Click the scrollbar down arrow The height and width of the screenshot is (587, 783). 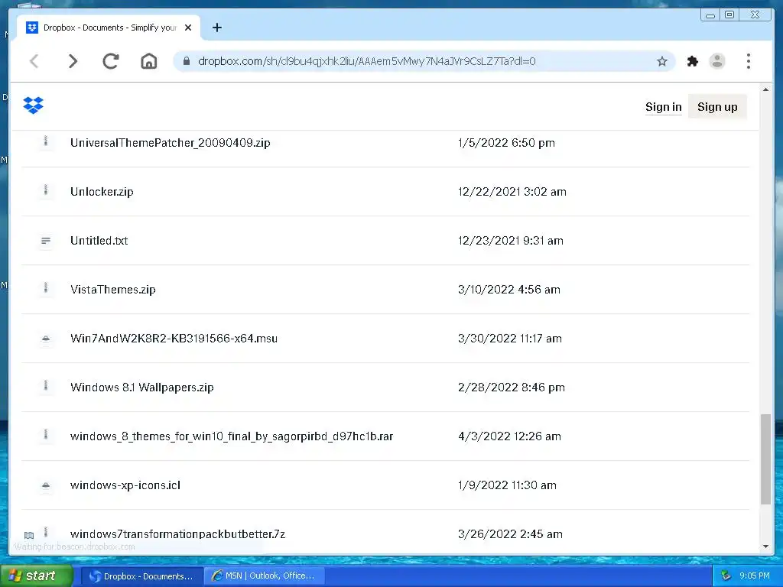pyautogui.click(x=765, y=546)
